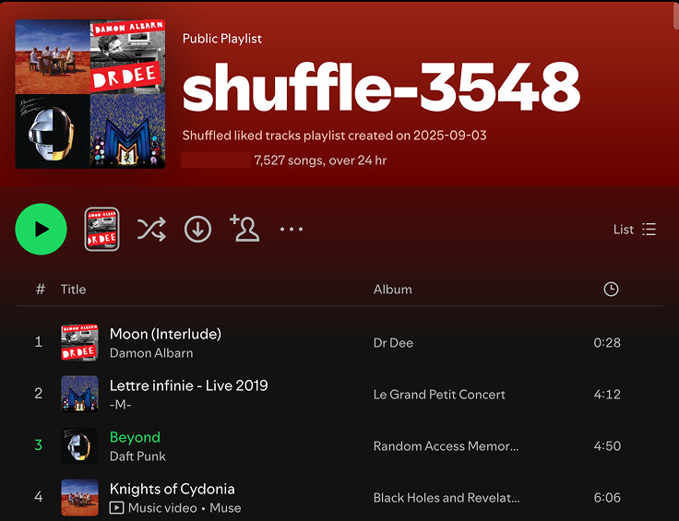This screenshot has height=521, width=679.
Task: Click Beyond album cover thumbnail
Action: click(79, 445)
